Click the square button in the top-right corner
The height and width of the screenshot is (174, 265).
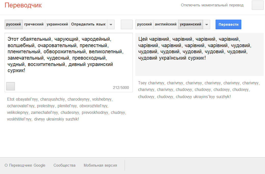pos(257,5)
